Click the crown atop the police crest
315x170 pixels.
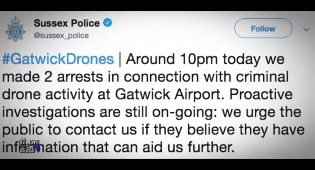point(15,20)
